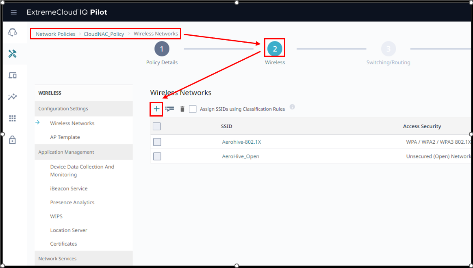Click the select existing SSID list icon

(169, 109)
